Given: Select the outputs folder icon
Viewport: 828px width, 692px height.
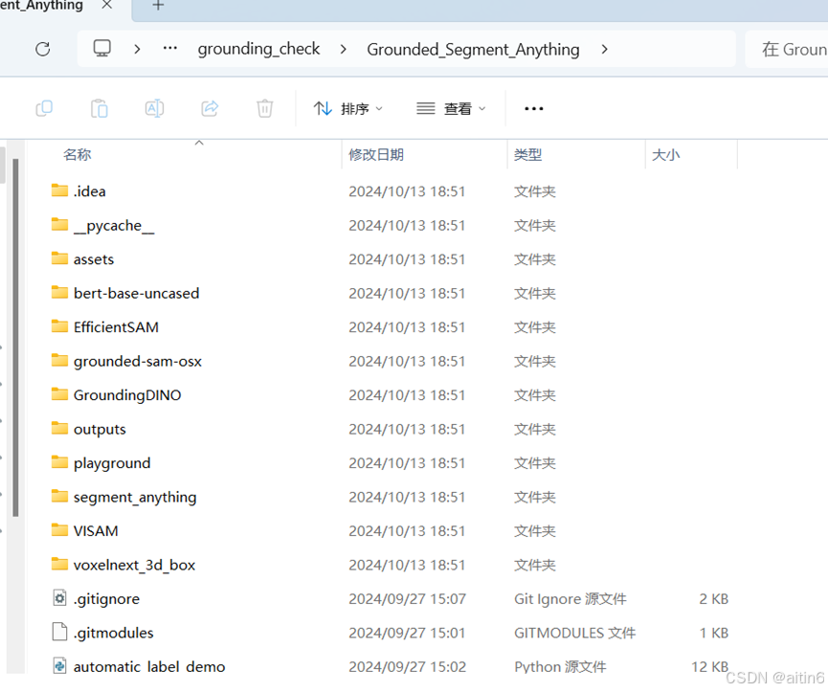Looking at the screenshot, I should tap(59, 428).
